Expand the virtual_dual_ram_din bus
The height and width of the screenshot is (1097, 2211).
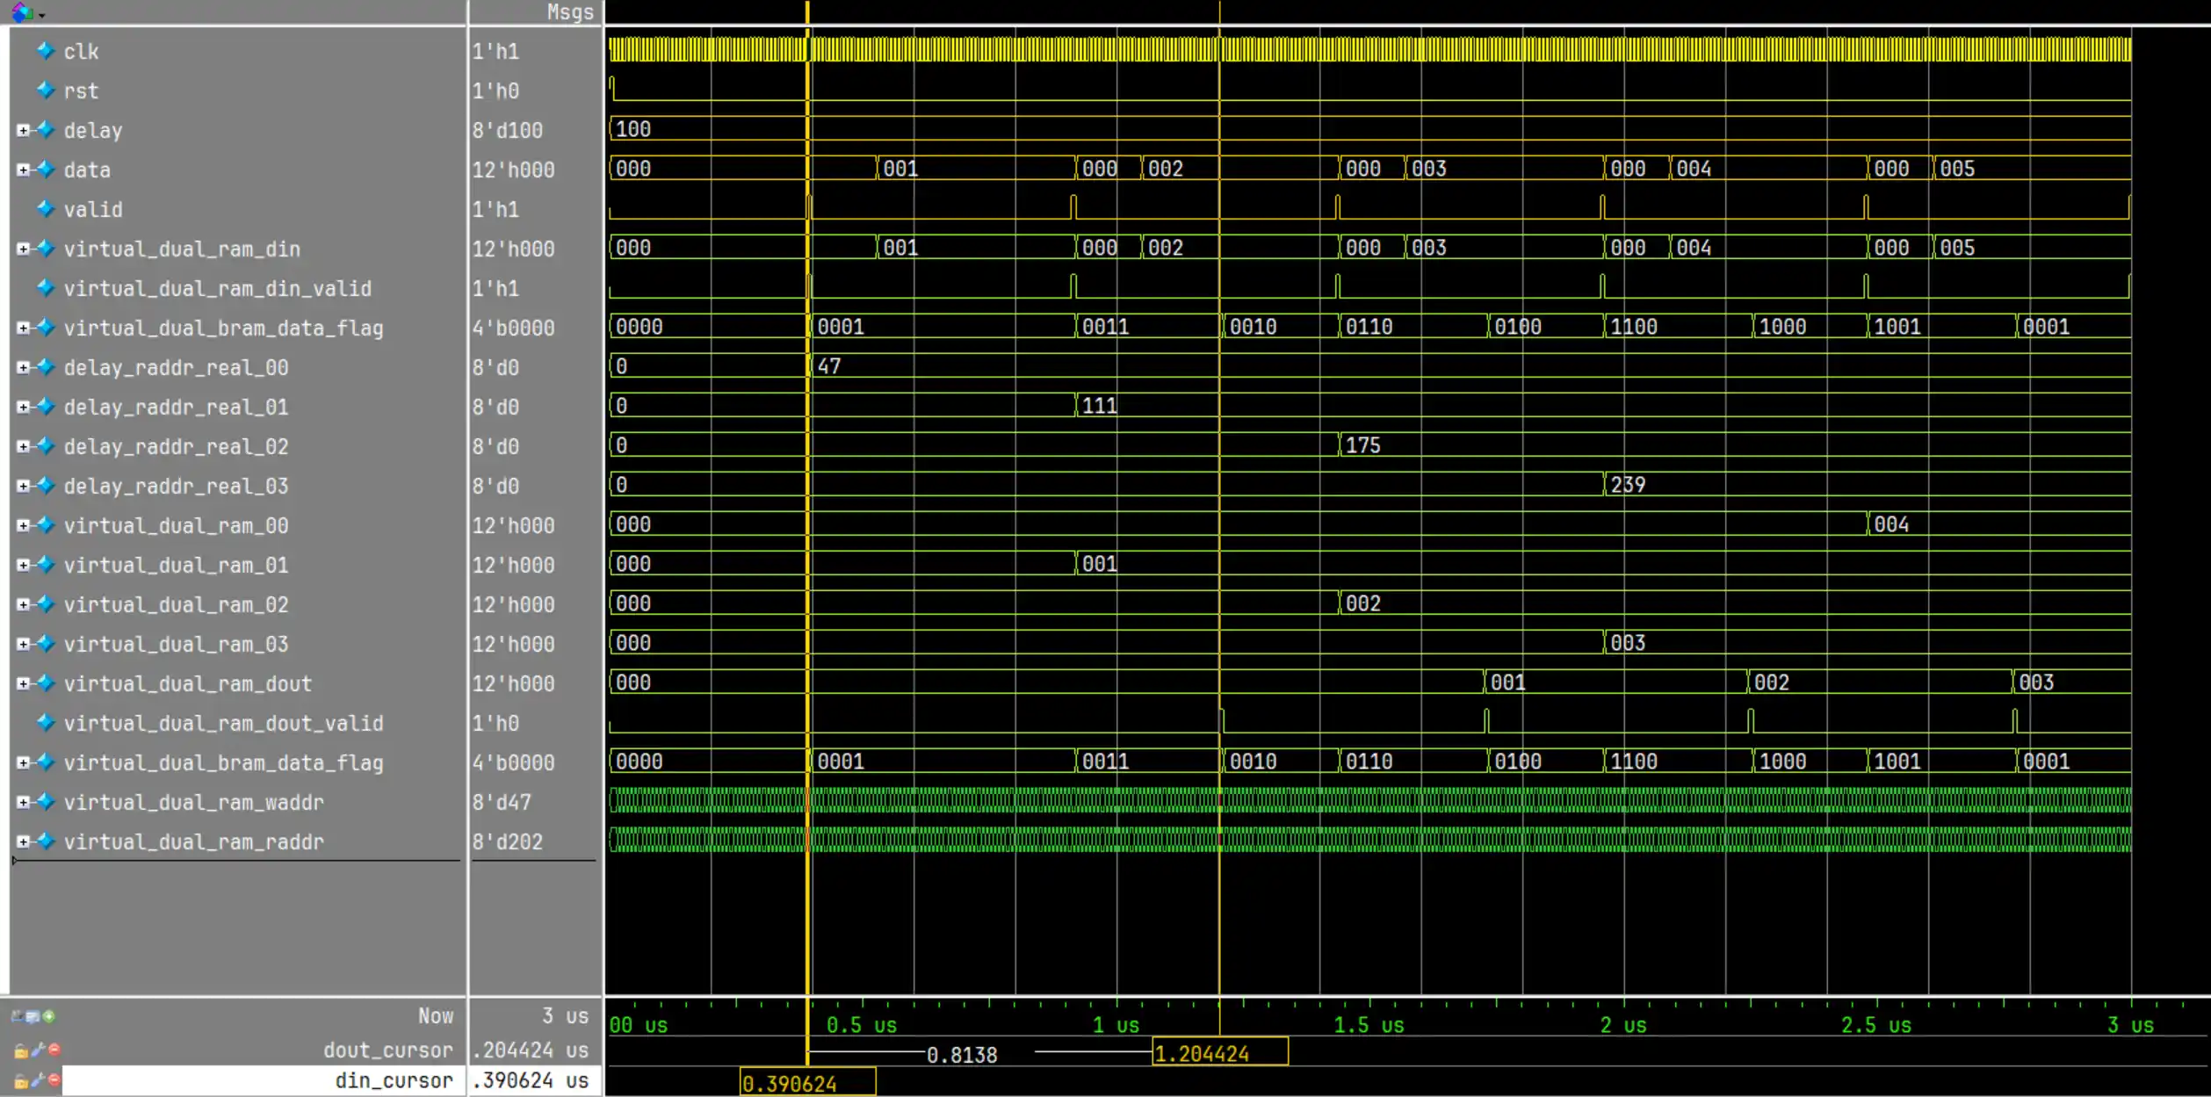[x=23, y=249]
